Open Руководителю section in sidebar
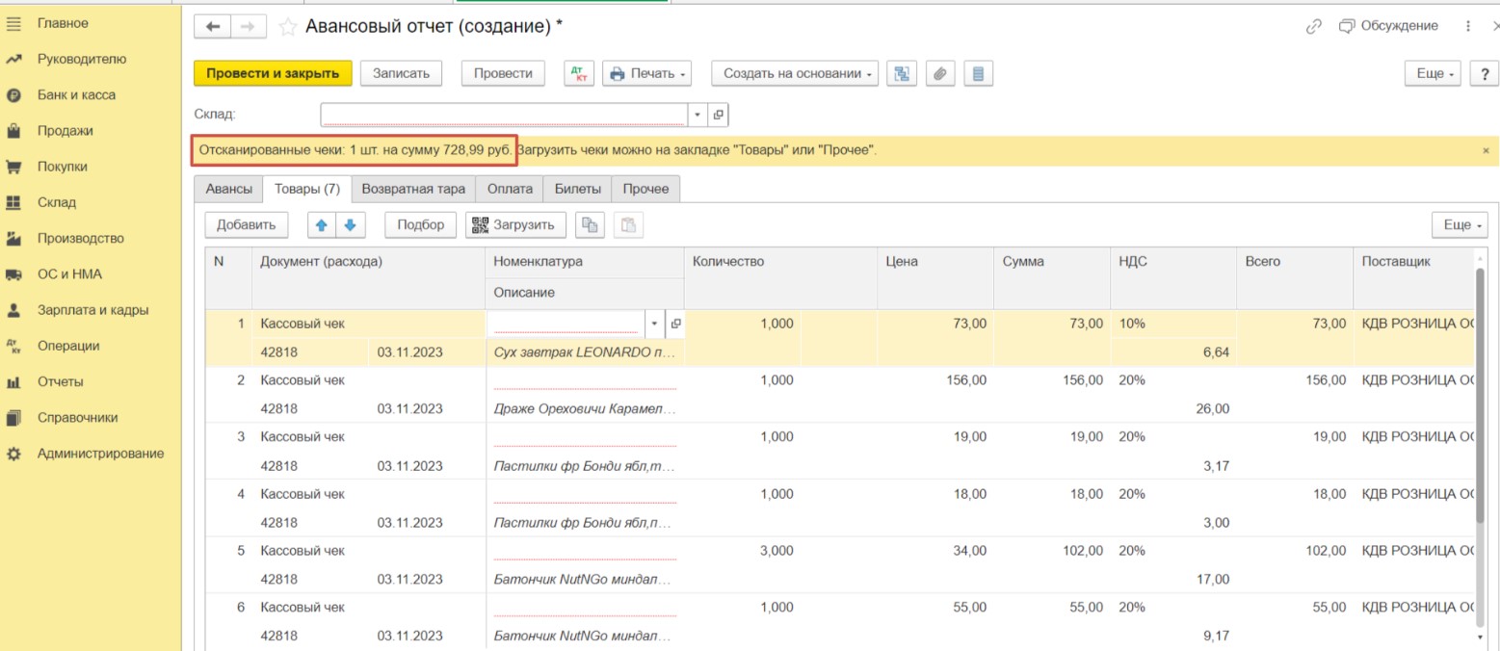Screen dimensions: 1500x651 [82, 59]
